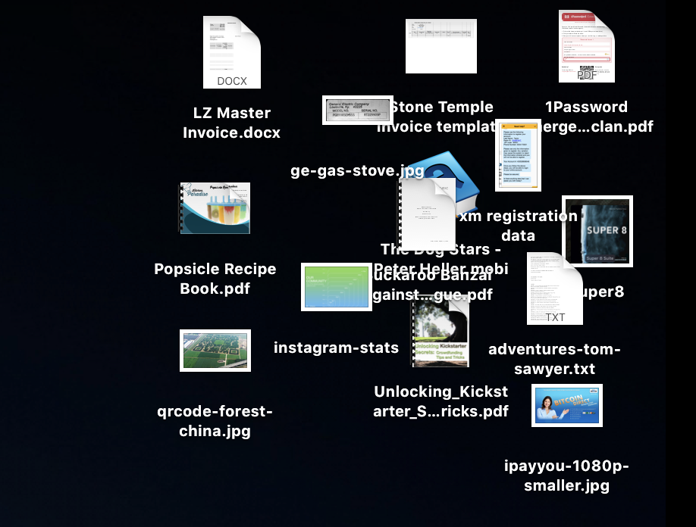Open the Unlocking Kickstarter Secrets PDF icon

click(440, 333)
